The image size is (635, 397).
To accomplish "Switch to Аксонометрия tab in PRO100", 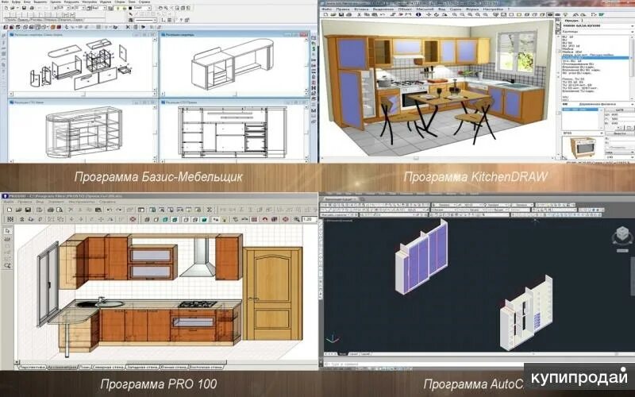I will click(x=62, y=367).
